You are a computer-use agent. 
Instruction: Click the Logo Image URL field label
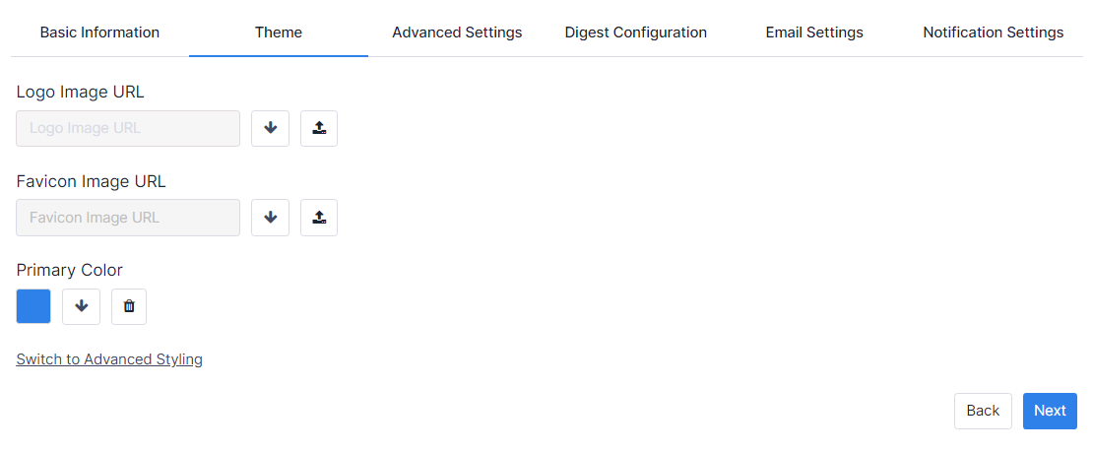(x=81, y=93)
